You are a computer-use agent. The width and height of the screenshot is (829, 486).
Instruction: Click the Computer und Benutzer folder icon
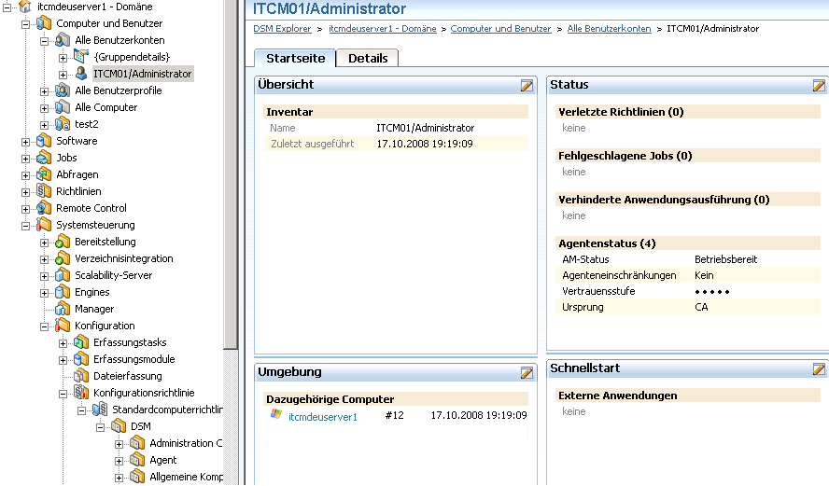pyautogui.click(x=44, y=23)
